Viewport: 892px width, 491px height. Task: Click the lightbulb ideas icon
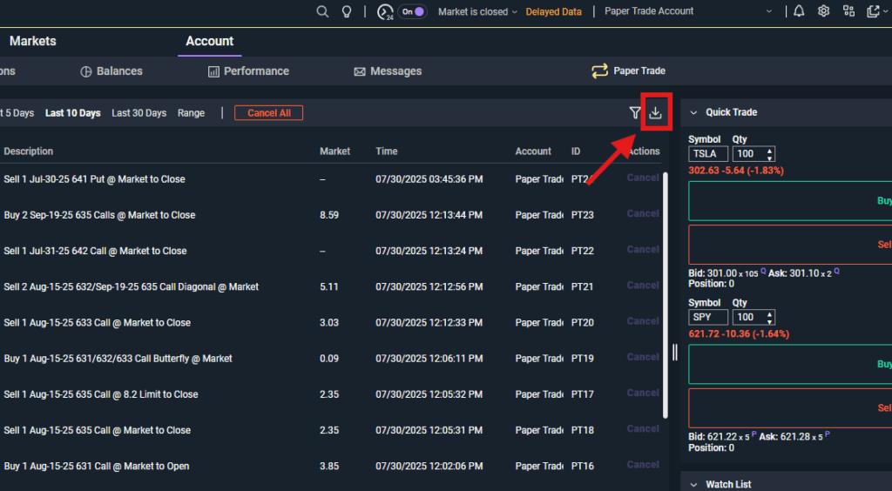[347, 11]
